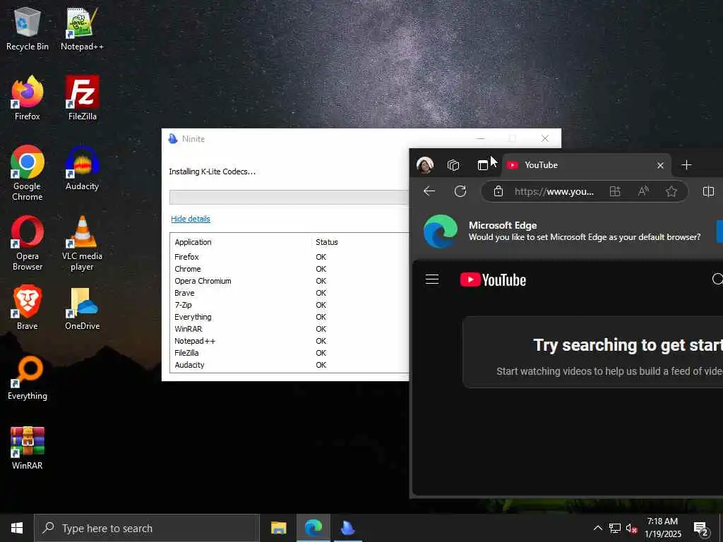723x542 pixels.
Task: Click the Ninite taskbar icon
Action: click(x=347, y=528)
